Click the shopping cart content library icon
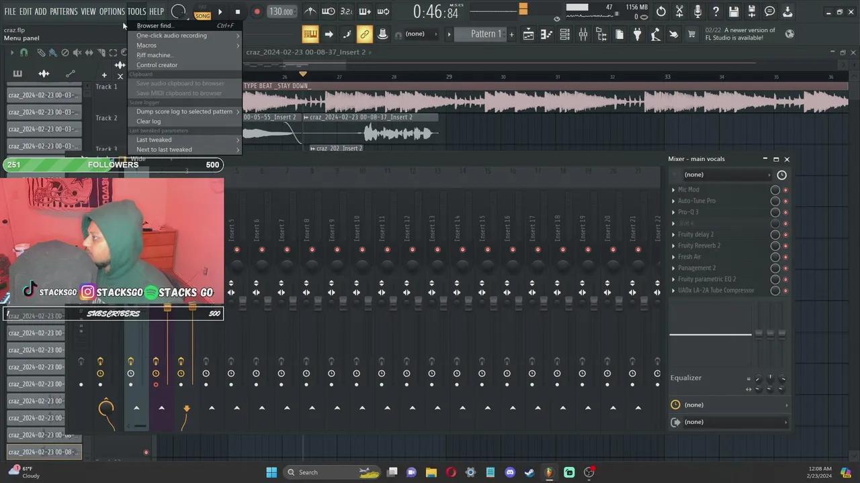The height and width of the screenshot is (483, 860). [691, 34]
